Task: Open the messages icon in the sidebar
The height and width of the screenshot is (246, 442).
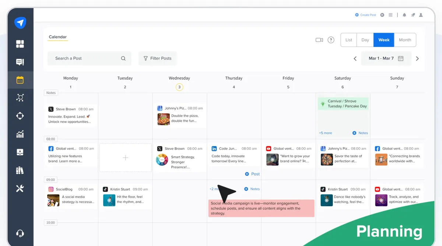Action: pyautogui.click(x=20, y=62)
